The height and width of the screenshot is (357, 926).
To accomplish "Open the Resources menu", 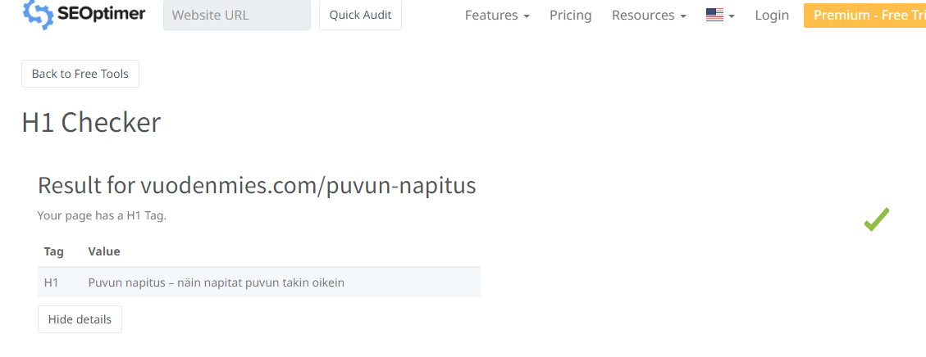I will [x=649, y=16].
